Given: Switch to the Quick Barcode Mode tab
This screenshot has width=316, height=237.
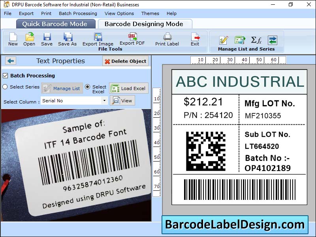Looking at the screenshot, I should click(55, 24).
